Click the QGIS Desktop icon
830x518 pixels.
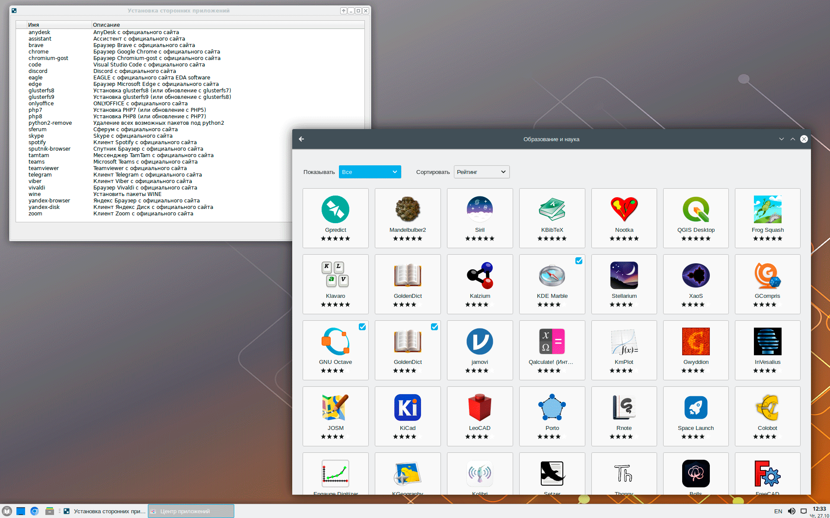coord(696,209)
